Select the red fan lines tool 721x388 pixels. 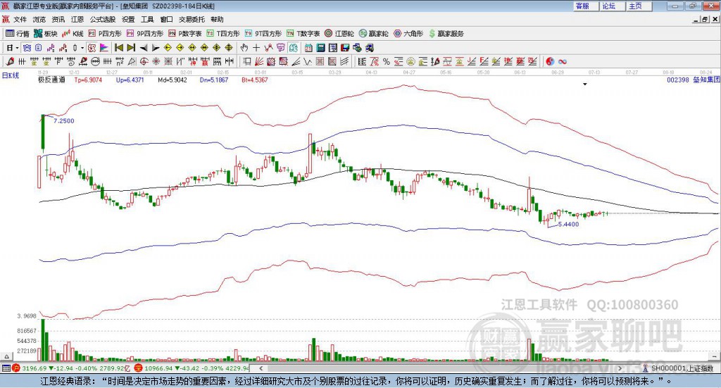point(259,61)
